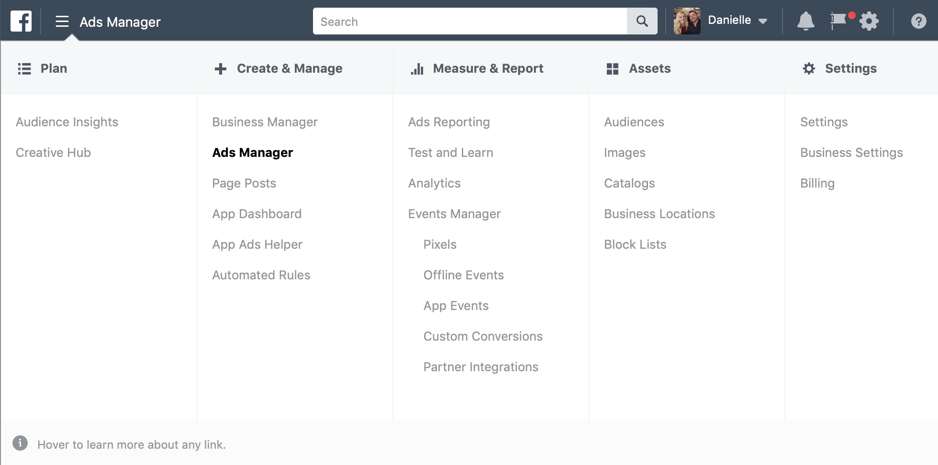Open Custom Conversions
938x465 pixels.
(483, 336)
